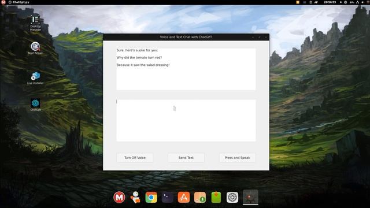The height and width of the screenshot is (208, 370).
Task: Close the Voice and Text Chat window
Action: pos(266,37)
